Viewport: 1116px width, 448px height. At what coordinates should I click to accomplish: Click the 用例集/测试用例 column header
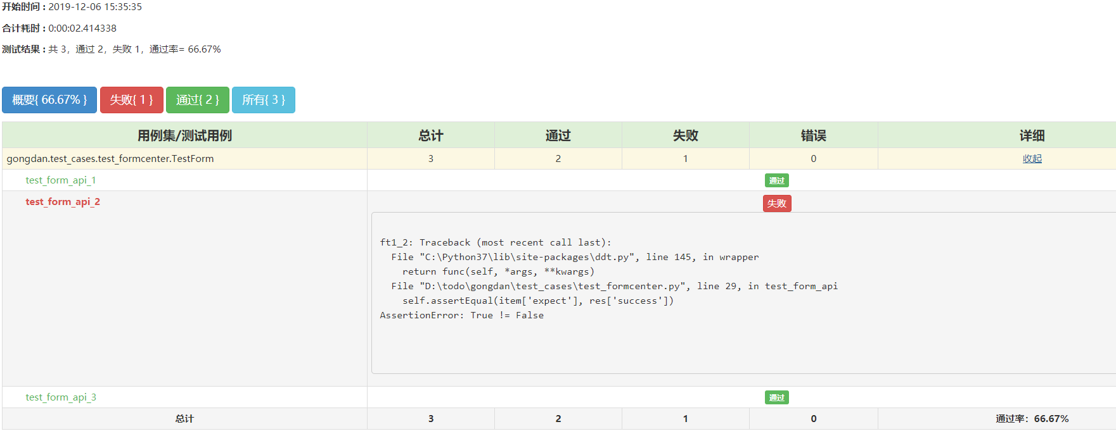pos(184,135)
